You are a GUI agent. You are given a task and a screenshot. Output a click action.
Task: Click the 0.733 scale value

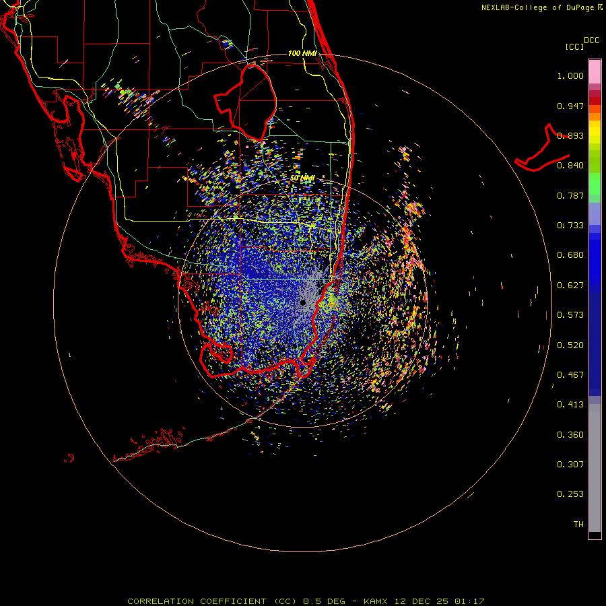(x=570, y=226)
